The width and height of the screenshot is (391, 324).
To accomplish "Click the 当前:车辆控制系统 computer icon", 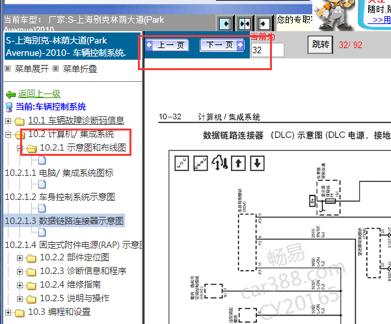I will coord(9,107).
